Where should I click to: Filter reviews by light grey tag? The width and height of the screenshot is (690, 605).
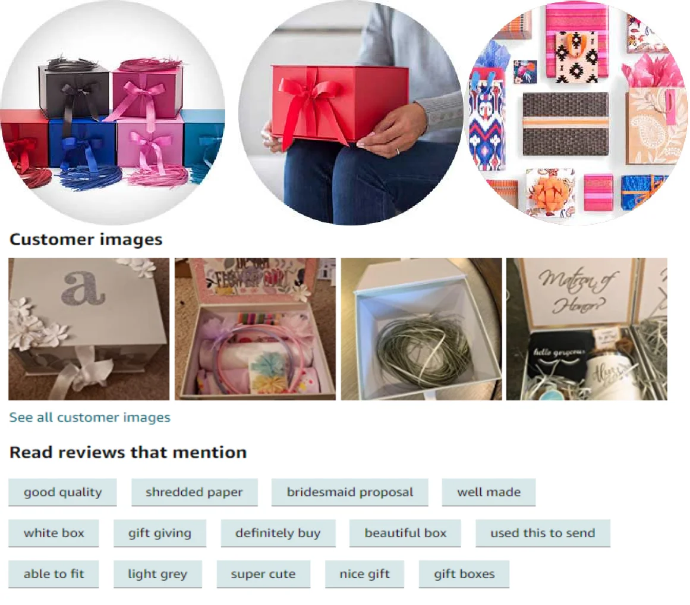coord(157,574)
